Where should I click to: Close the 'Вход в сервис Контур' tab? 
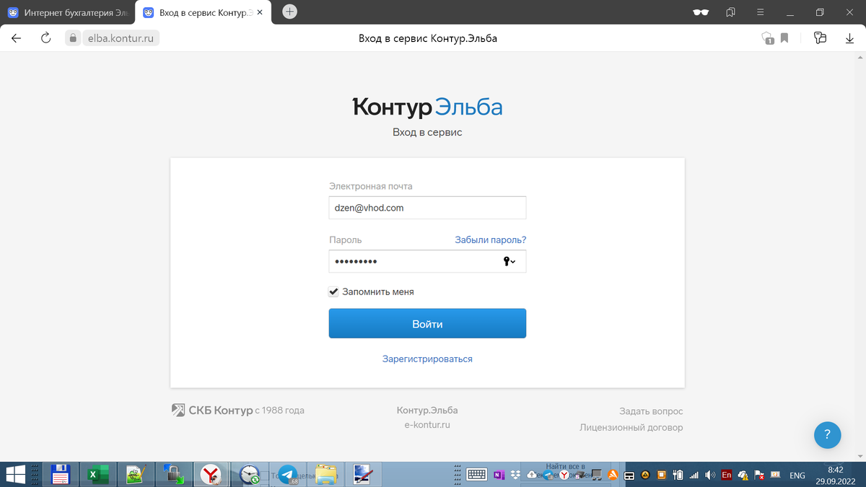[x=260, y=13]
